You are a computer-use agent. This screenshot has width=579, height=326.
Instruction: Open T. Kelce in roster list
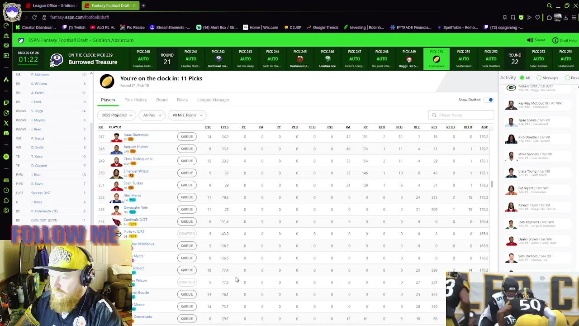pyautogui.click(x=37, y=156)
